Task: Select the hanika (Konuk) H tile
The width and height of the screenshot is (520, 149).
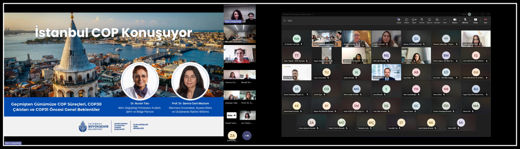Action: point(356,72)
